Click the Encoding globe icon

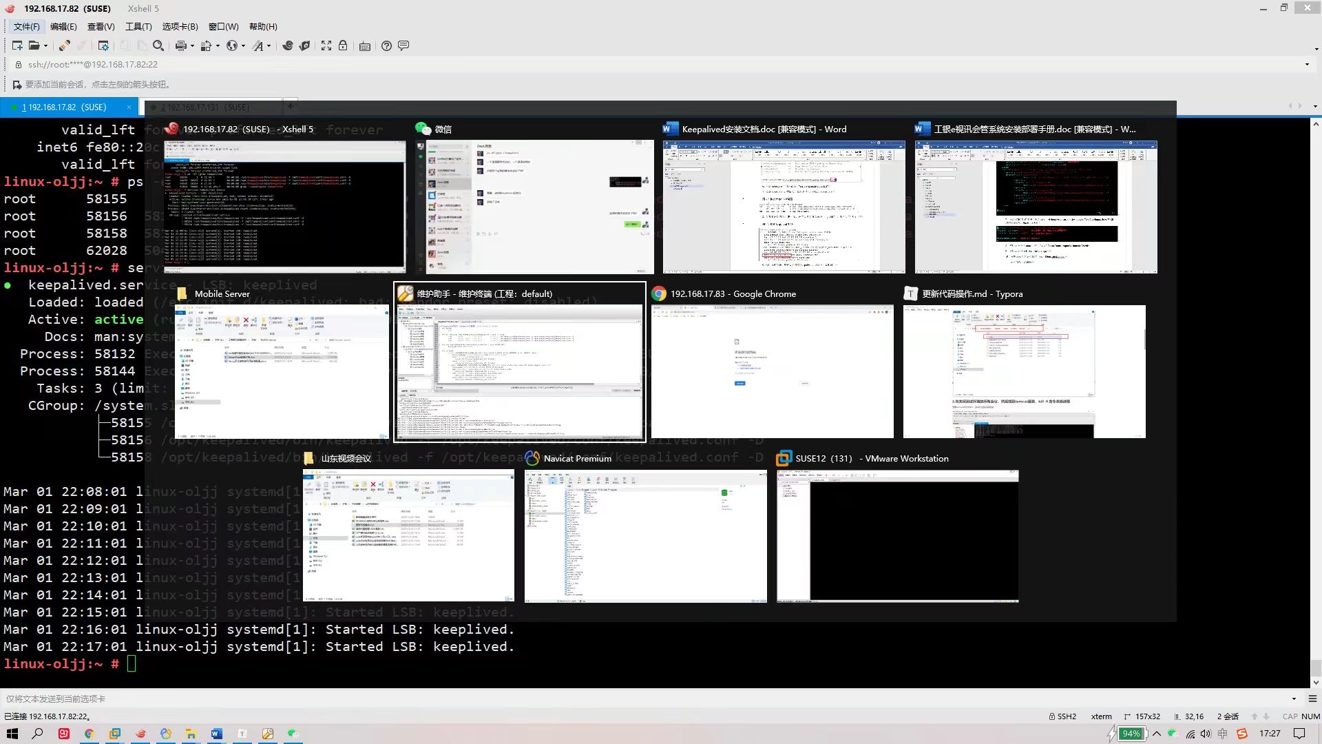click(232, 45)
